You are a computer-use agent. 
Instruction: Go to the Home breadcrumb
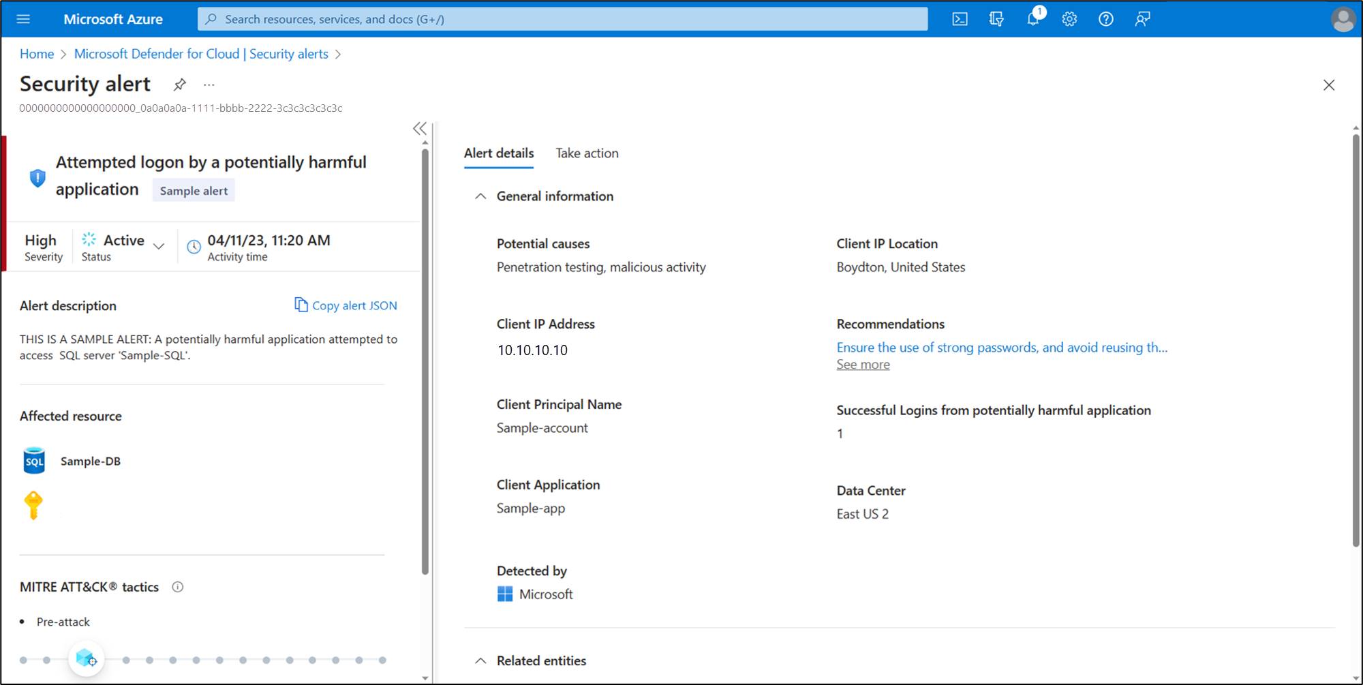pyautogui.click(x=37, y=54)
